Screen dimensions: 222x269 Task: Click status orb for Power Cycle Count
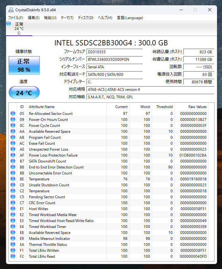click(x=13, y=125)
